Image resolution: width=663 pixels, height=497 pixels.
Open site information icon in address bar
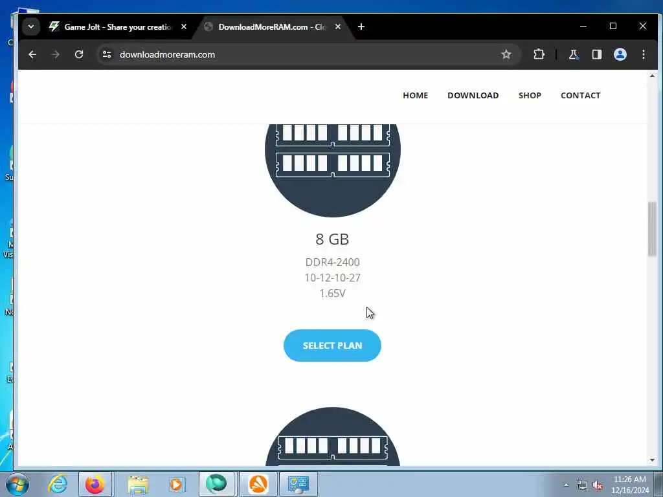tap(107, 54)
